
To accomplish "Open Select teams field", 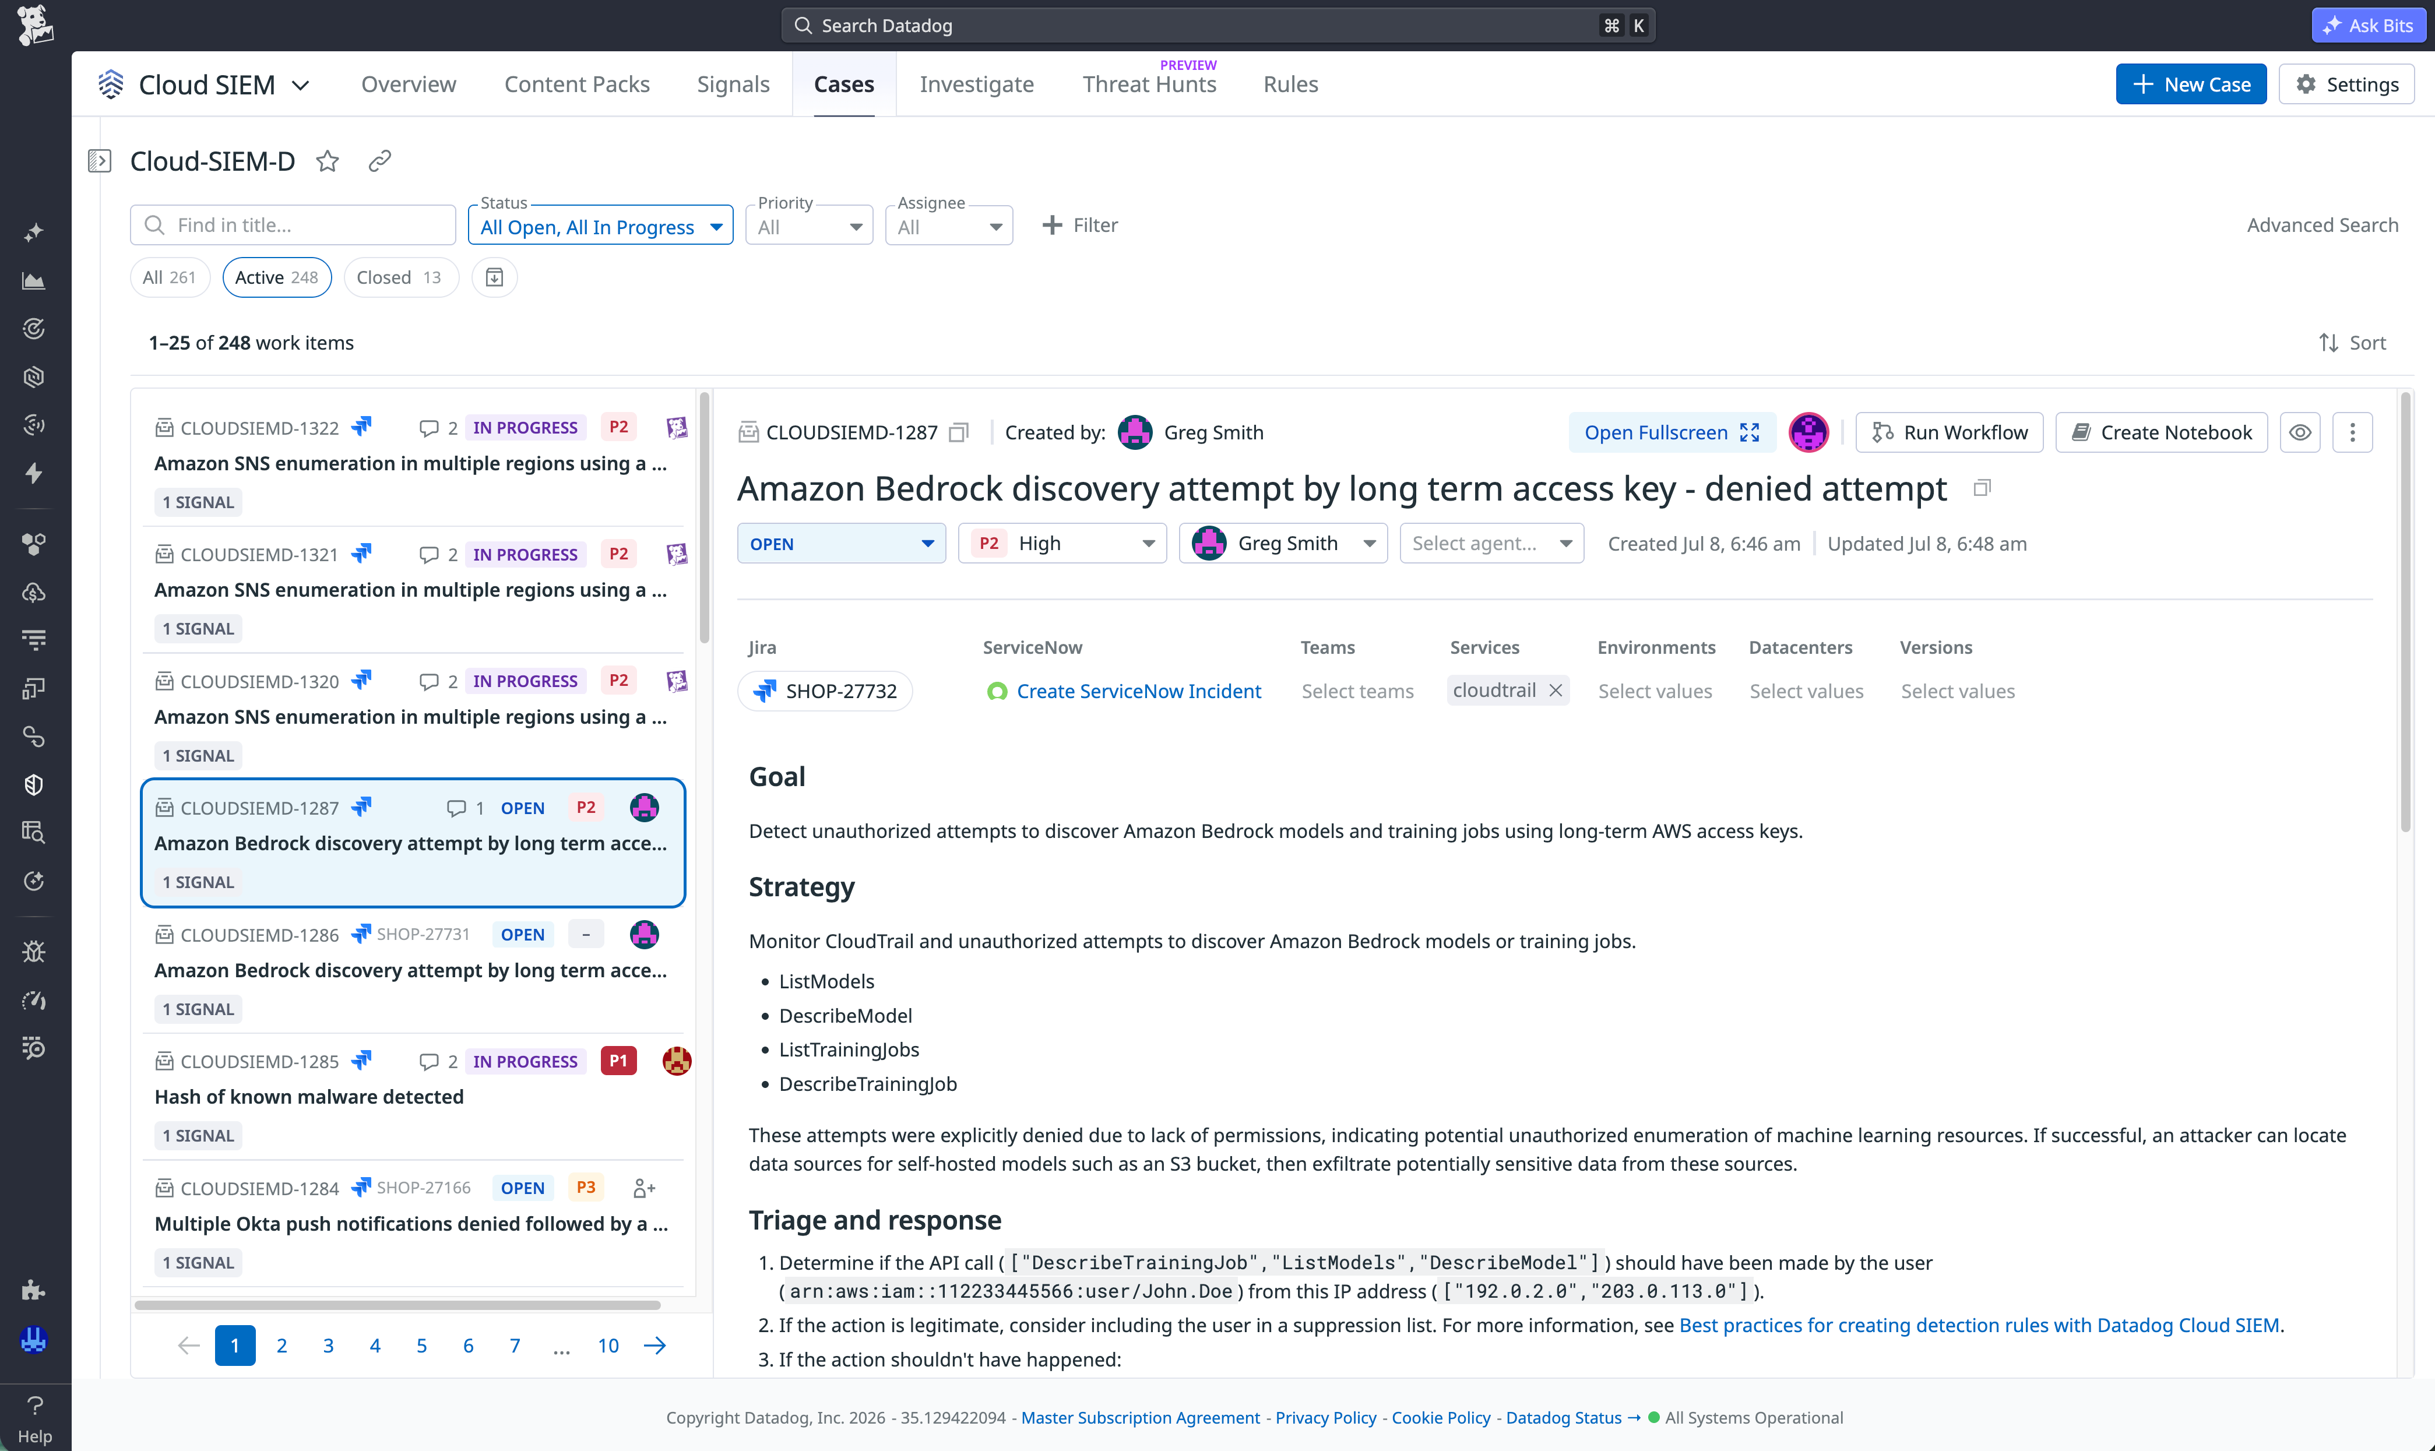I will point(1357,691).
